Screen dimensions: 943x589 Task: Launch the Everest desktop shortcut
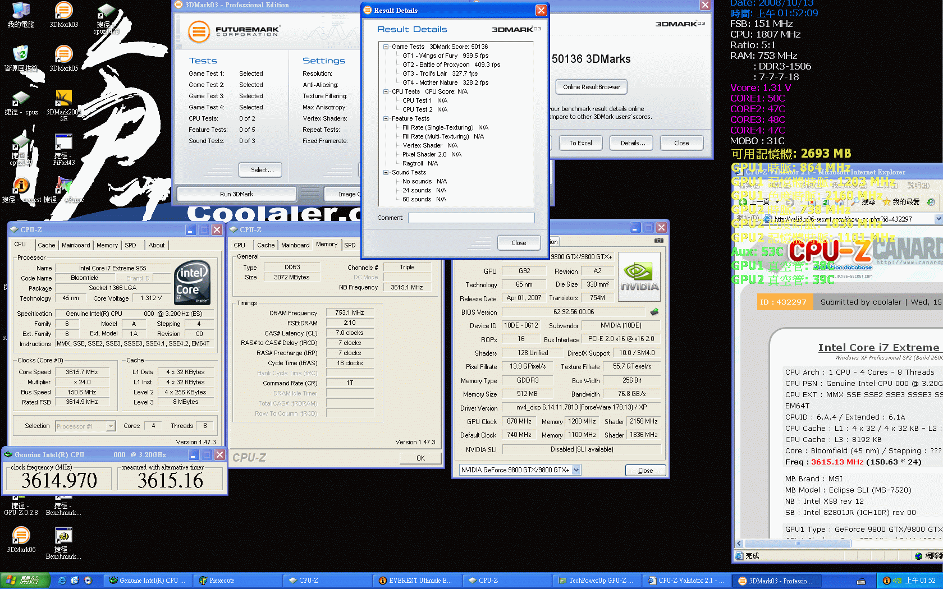(x=21, y=190)
